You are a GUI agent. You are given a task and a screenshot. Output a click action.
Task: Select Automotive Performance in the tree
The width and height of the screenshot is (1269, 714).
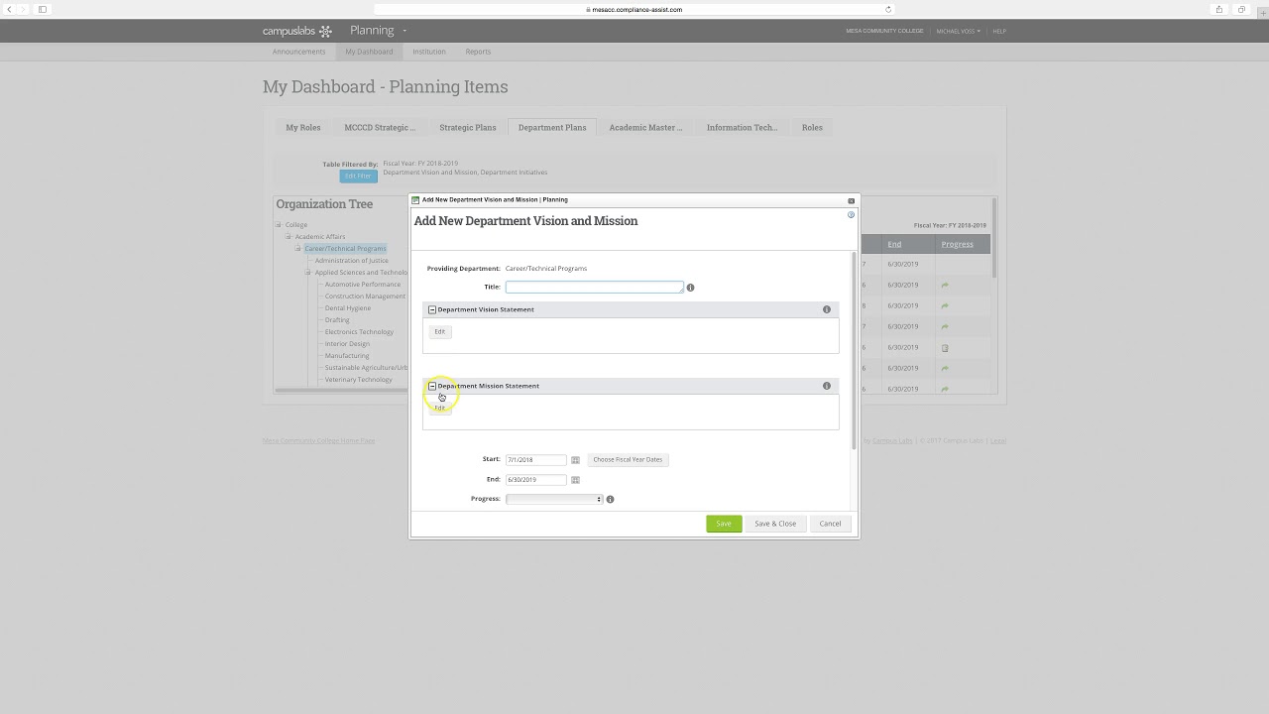[363, 285]
